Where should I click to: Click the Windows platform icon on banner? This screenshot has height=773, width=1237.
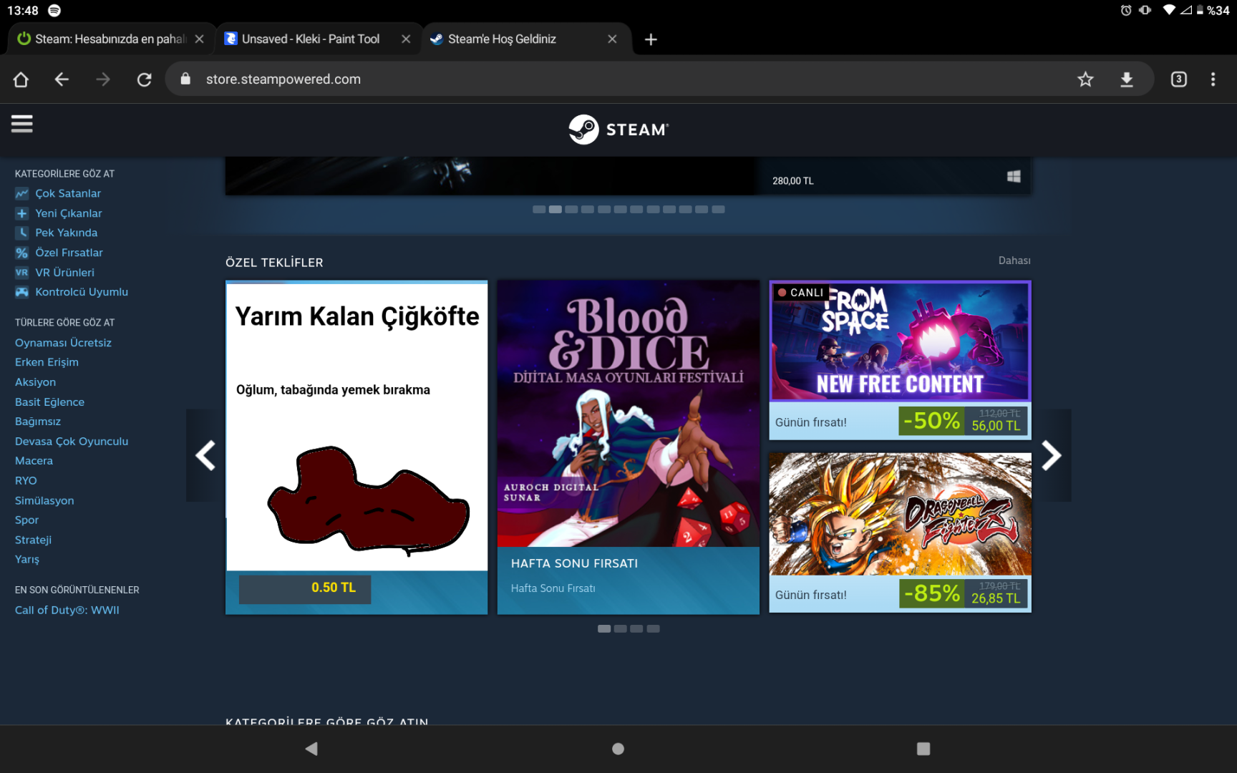[1014, 177]
